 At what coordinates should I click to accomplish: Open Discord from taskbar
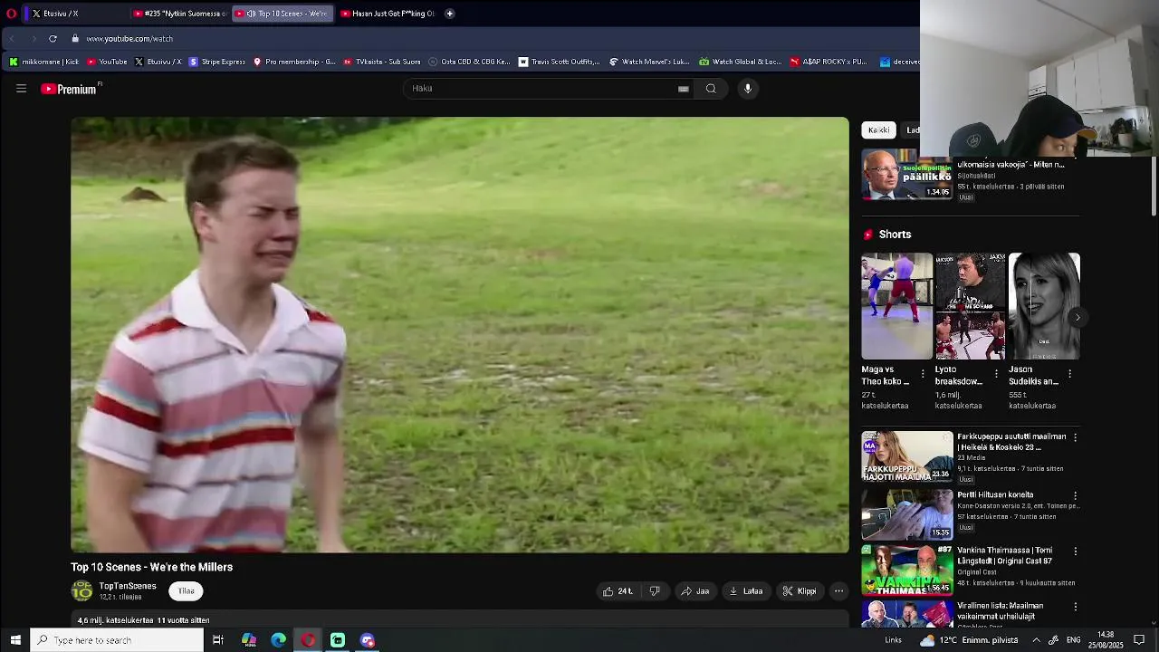pyautogui.click(x=368, y=640)
